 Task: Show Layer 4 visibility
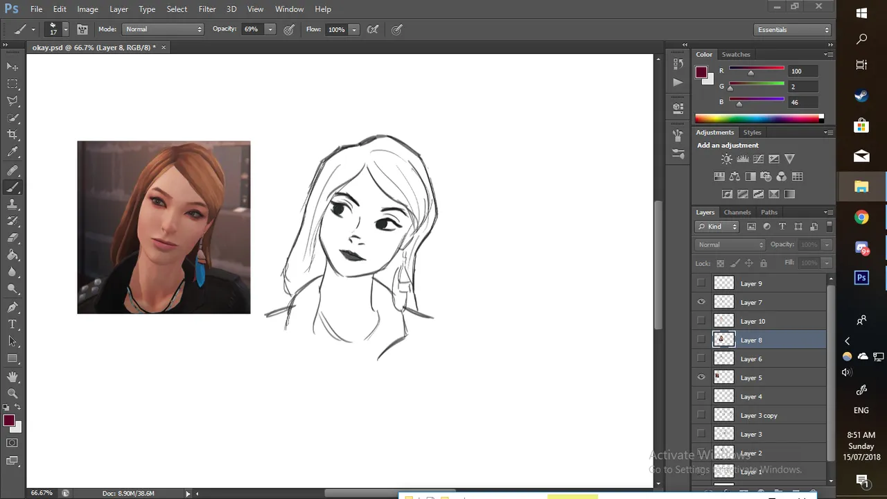[701, 396]
